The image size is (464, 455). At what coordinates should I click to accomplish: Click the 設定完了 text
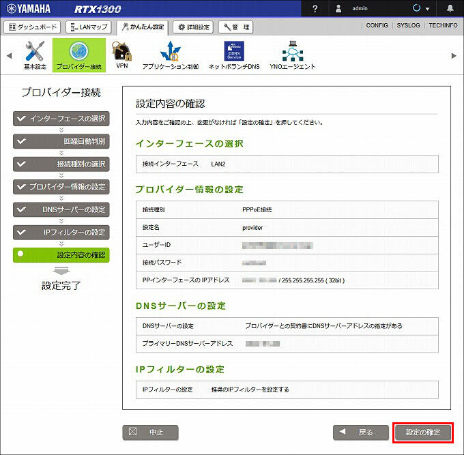pyautogui.click(x=61, y=286)
